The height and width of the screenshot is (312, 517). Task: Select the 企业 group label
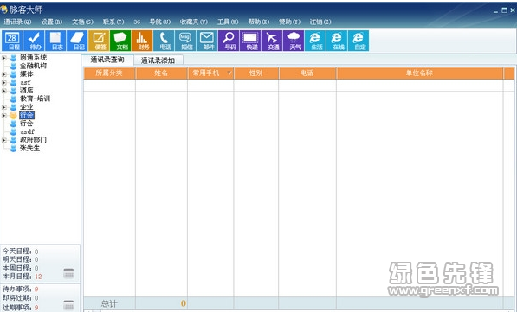(26, 107)
